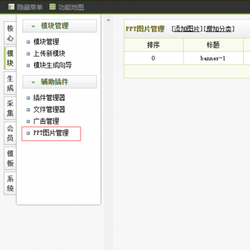Viewport: 250px width, 250px height.
Task: Open the 隐藏菜单 link
Action: point(29,7)
